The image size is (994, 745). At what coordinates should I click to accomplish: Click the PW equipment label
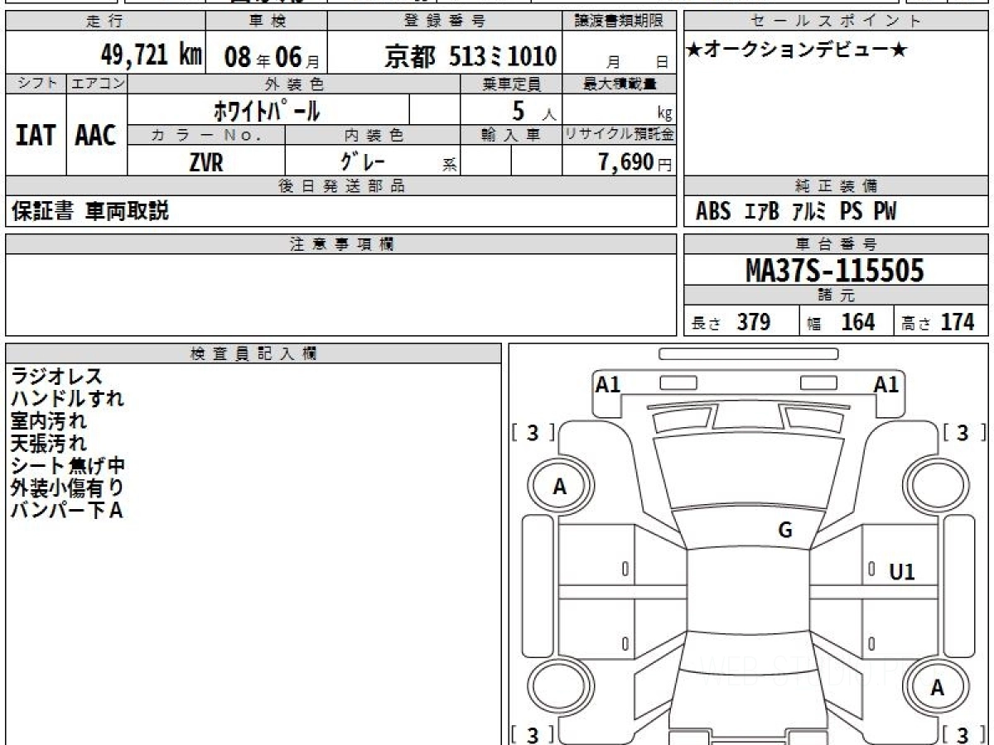tap(885, 212)
